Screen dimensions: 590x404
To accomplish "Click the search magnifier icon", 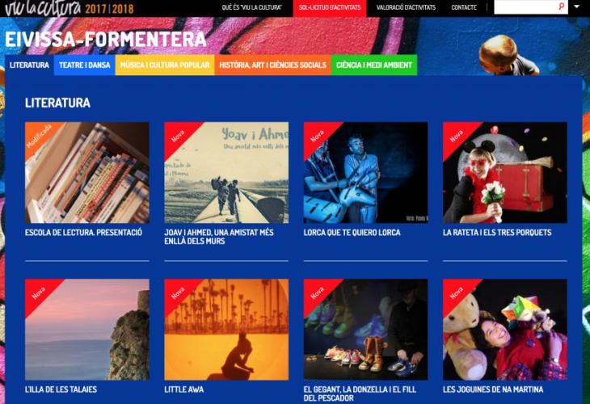I will tap(562, 6).
